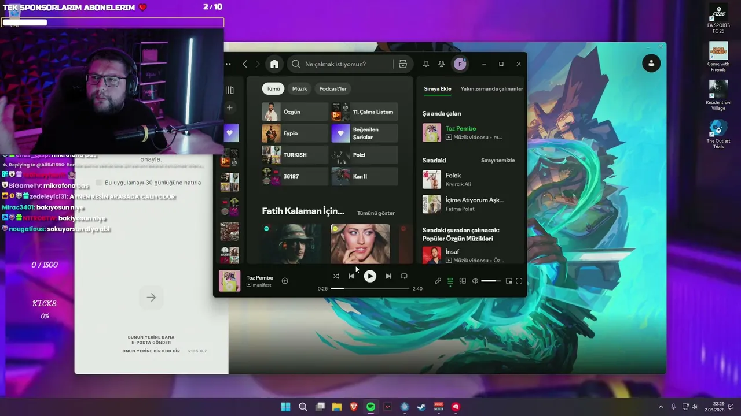
Task: Click the plus button to create a playlist
Action: (230, 108)
